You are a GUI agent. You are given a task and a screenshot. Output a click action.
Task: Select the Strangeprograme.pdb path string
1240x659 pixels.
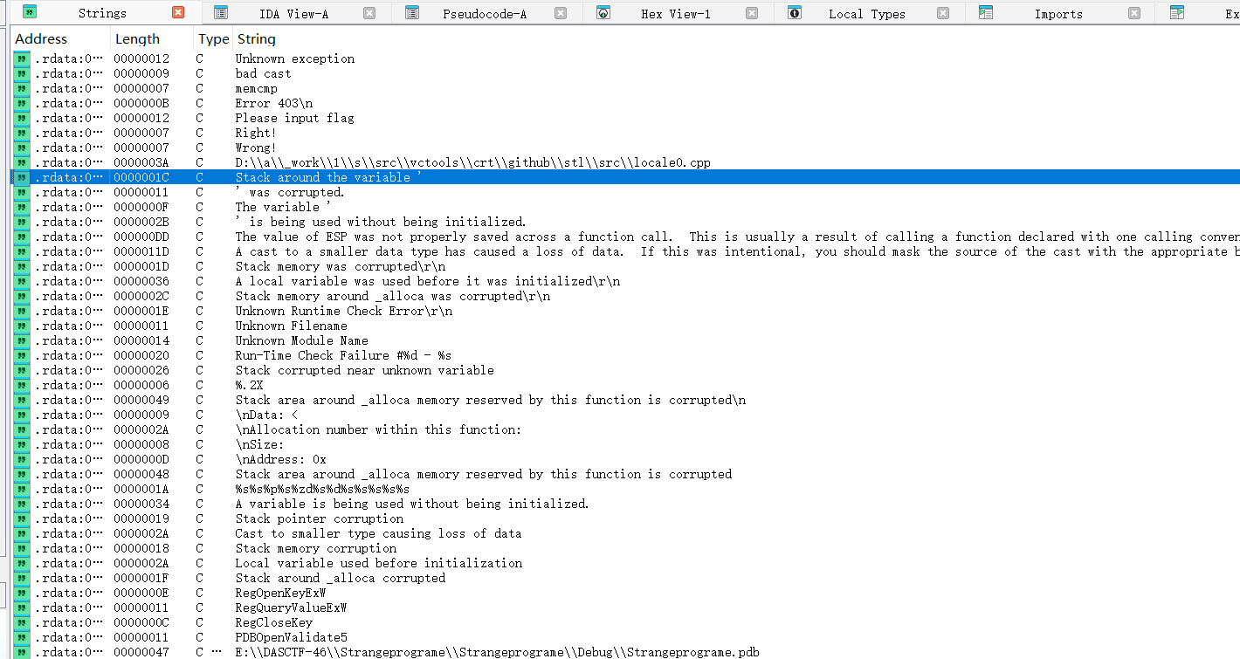point(497,652)
